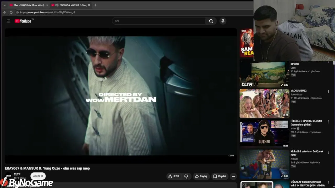The image size is (335, 188).
Task: Open the YouTube guide hamburger menu
Action: coord(8,21)
